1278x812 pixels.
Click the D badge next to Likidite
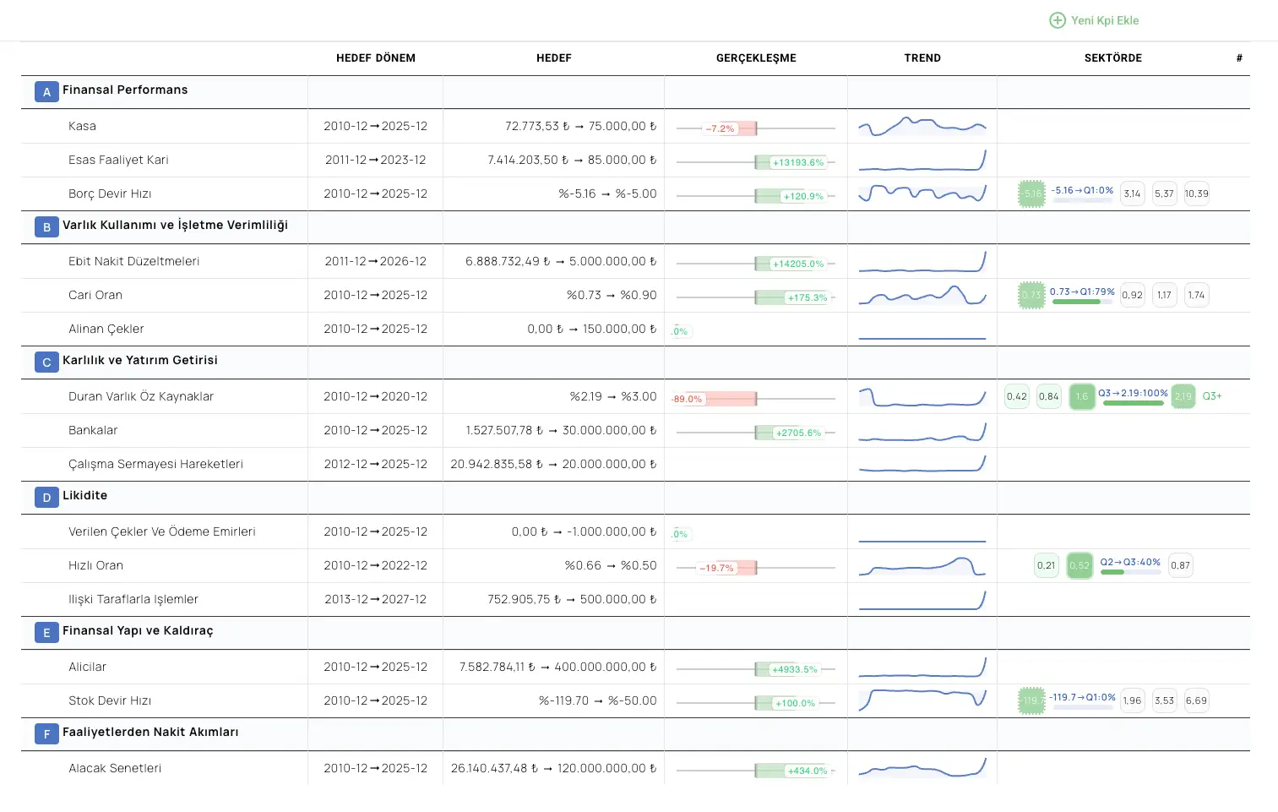[x=46, y=498]
